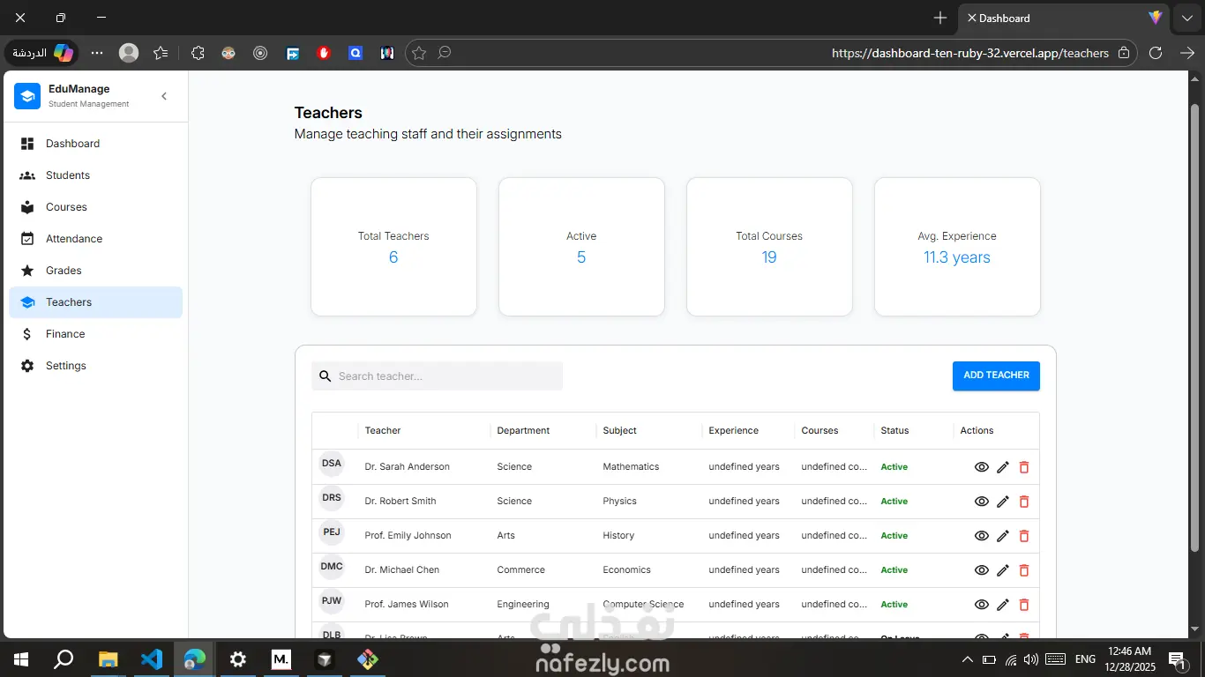Sort by the Department column header
The height and width of the screenshot is (677, 1205).
[x=523, y=431]
